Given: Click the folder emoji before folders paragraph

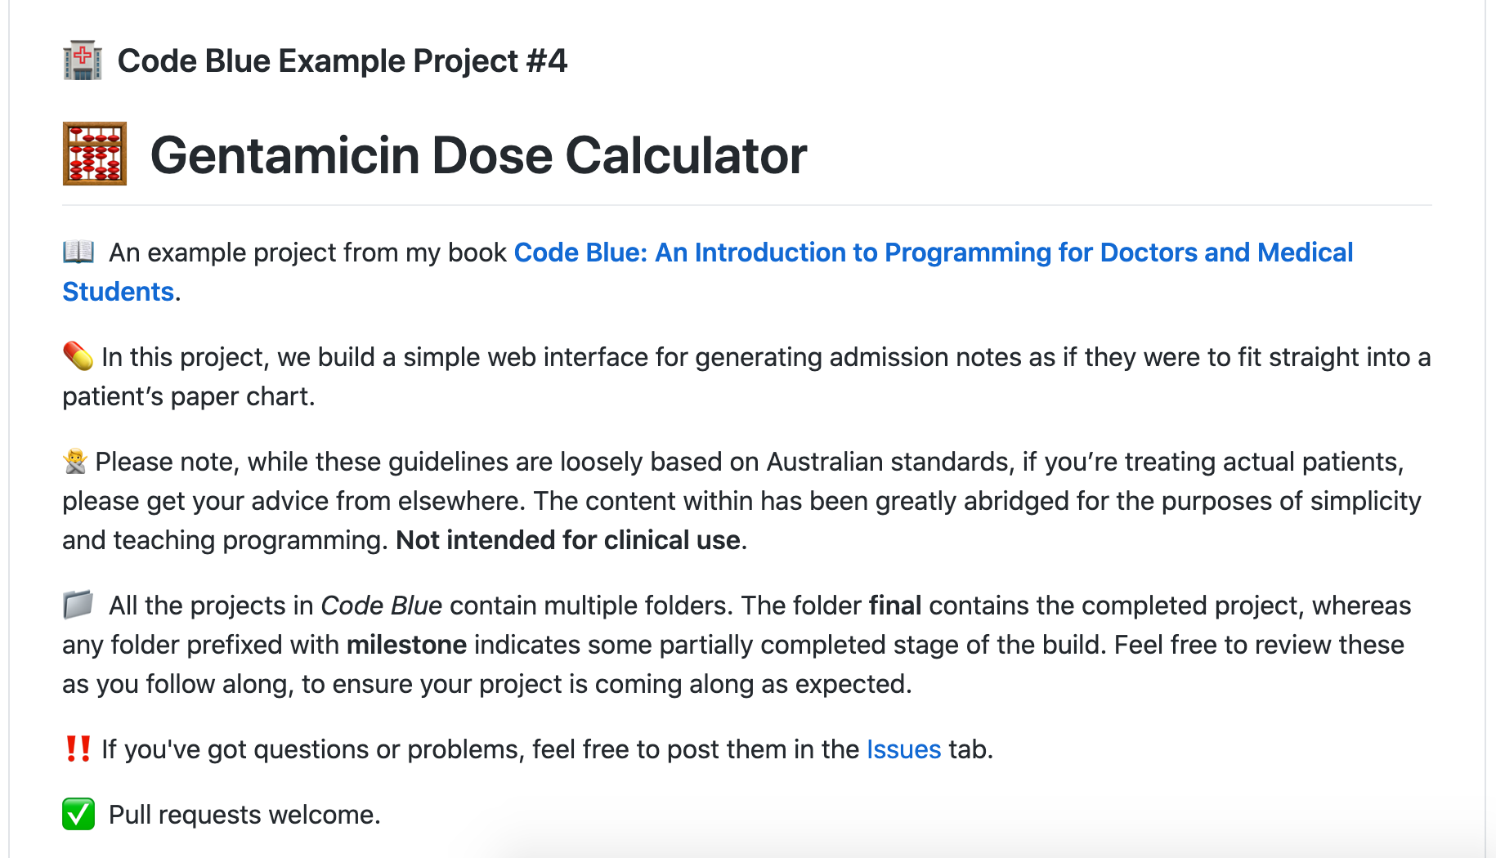Looking at the screenshot, I should 78,605.
